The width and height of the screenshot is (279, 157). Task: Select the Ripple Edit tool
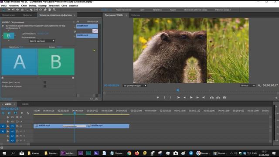(x=17, y=10)
